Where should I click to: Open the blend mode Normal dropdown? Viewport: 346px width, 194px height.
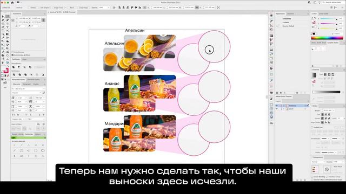point(318,162)
